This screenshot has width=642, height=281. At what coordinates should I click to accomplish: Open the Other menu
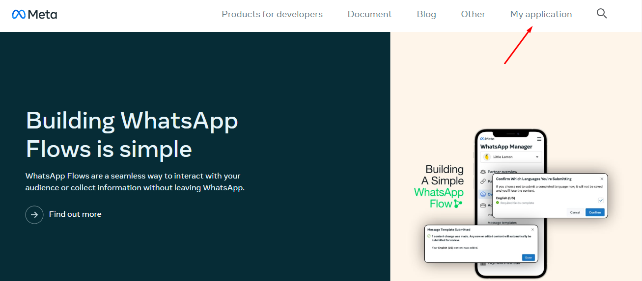click(473, 14)
